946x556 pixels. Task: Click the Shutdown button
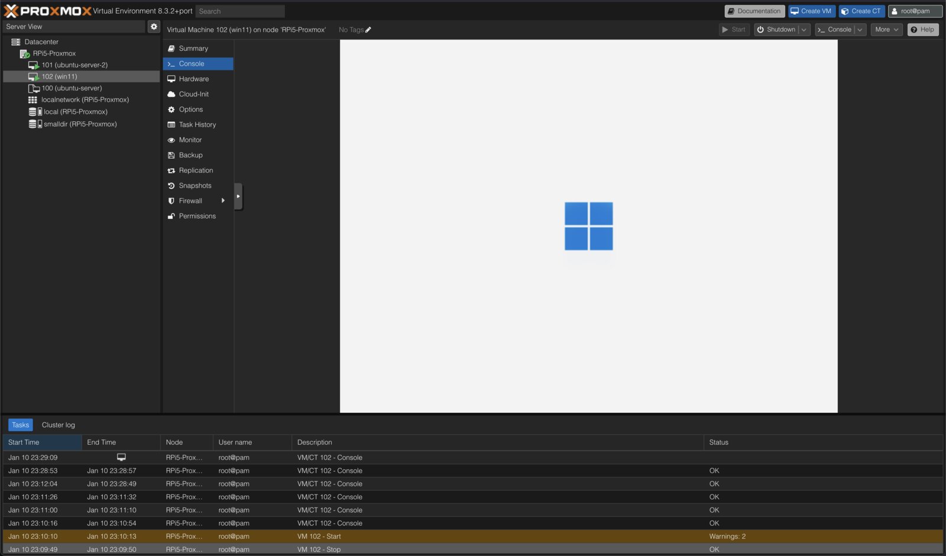pyautogui.click(x=776, y=30)
